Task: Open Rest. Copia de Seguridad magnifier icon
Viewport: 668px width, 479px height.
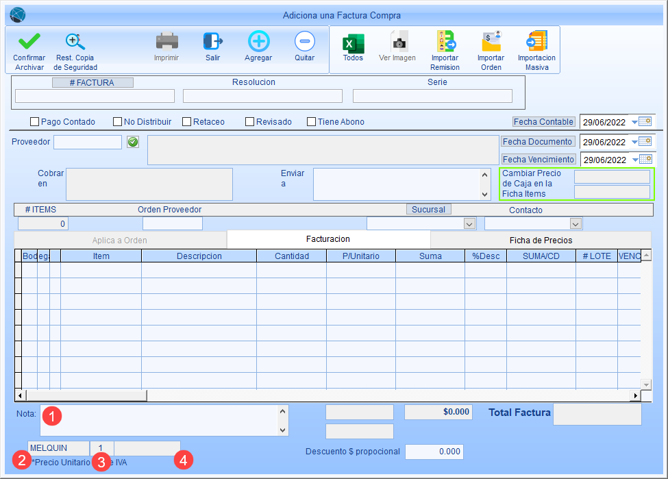Action: click(75, 41)
